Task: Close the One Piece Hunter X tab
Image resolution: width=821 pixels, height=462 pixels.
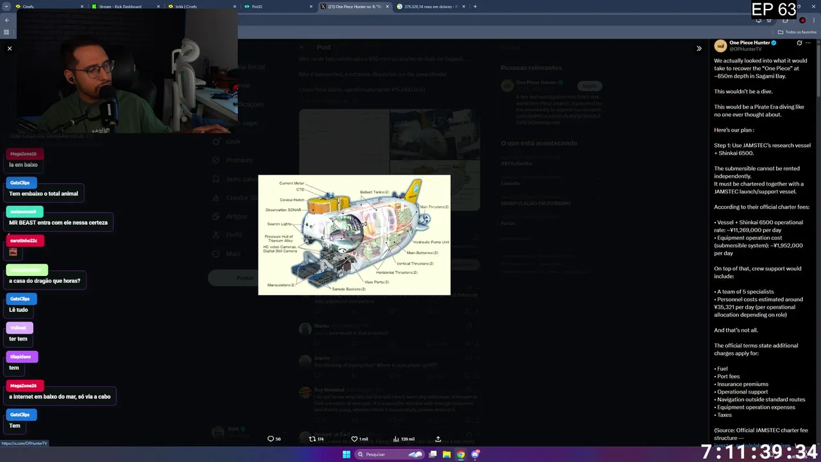Action: pyautogui.click(x=387, y=6)
